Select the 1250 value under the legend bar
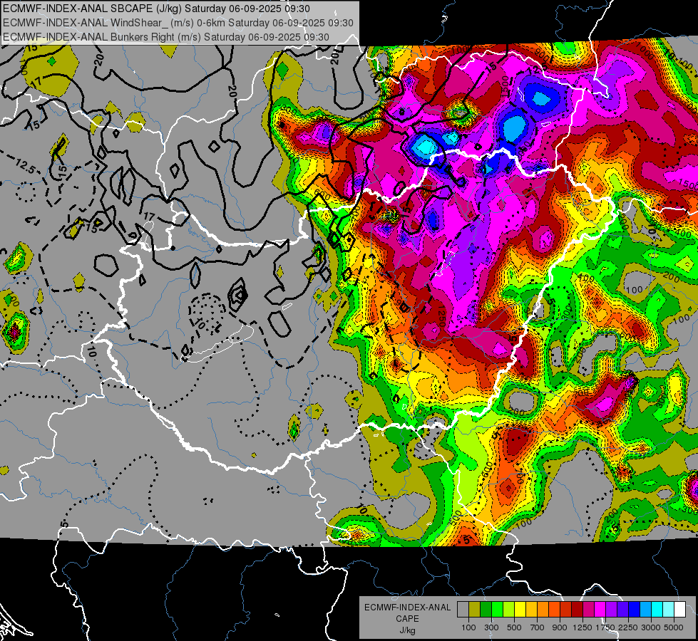698x641 pixels. coord(582,627)
